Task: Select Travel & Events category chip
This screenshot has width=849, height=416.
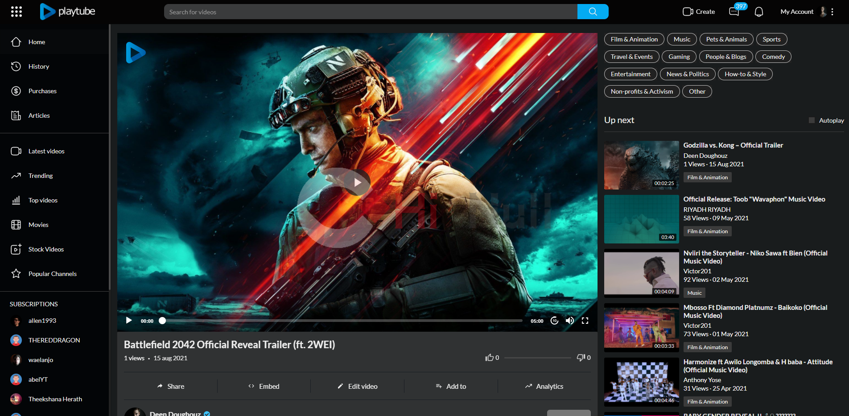Action: pyautogui.click(x=632, y=57)
